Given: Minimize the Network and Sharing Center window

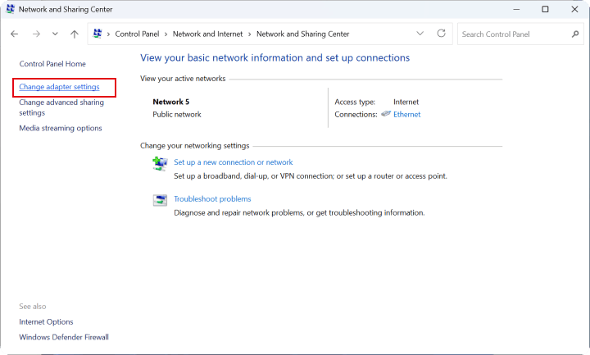Looking at the screenshot, I should coord(516,9).
